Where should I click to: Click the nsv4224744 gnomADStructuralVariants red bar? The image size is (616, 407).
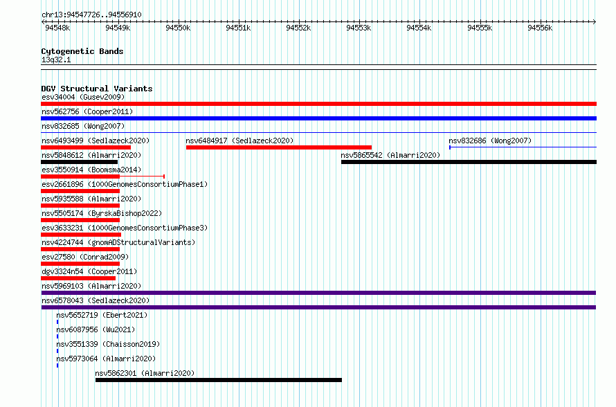coord(80,249)
